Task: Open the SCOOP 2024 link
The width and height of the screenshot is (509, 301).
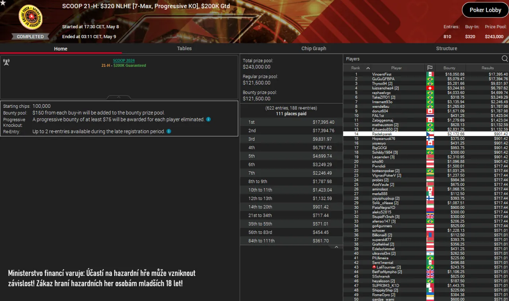Action: click(x=124, y=60)
